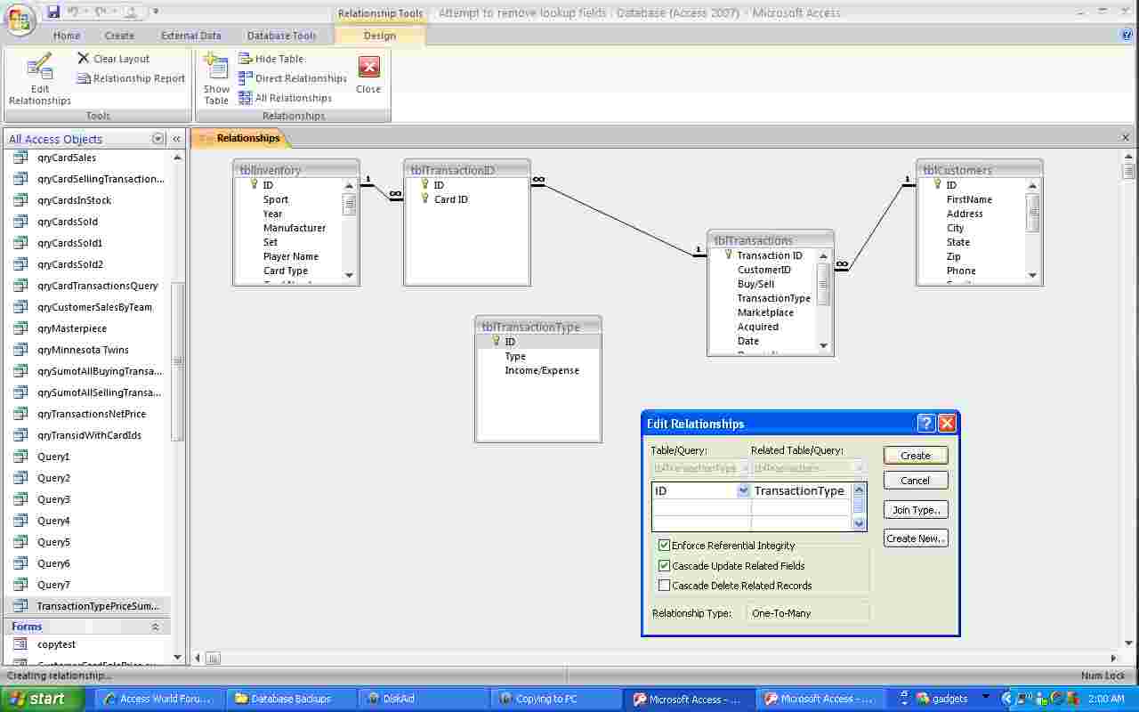Close the Relationships document tab

(x=1126, y=138)
